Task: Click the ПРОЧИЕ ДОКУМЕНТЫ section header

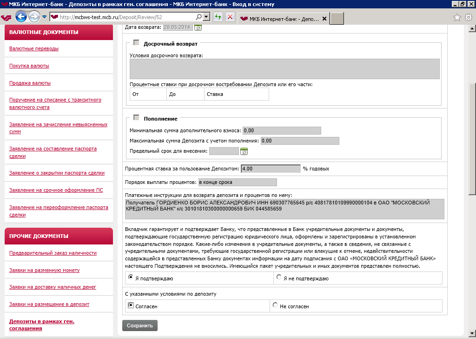Action: click(59, 236)
